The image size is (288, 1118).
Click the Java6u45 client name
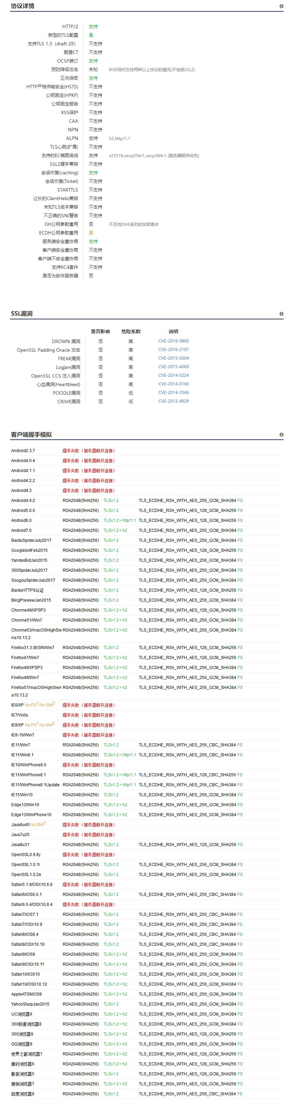click(x=20, y=825)
